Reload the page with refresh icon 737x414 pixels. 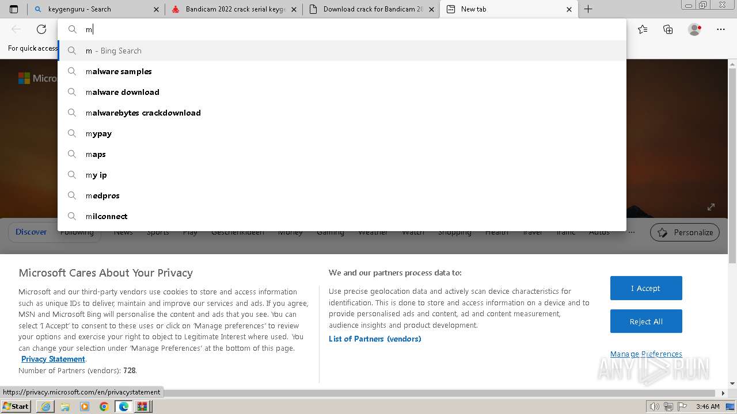pyautogui.click(x=41, y=29)
